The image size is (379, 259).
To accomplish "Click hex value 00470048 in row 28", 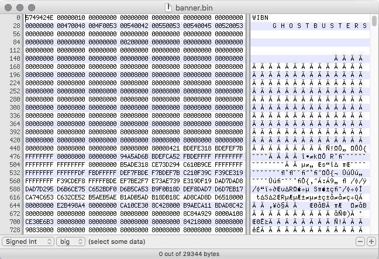I will click(x=71, y=26).
